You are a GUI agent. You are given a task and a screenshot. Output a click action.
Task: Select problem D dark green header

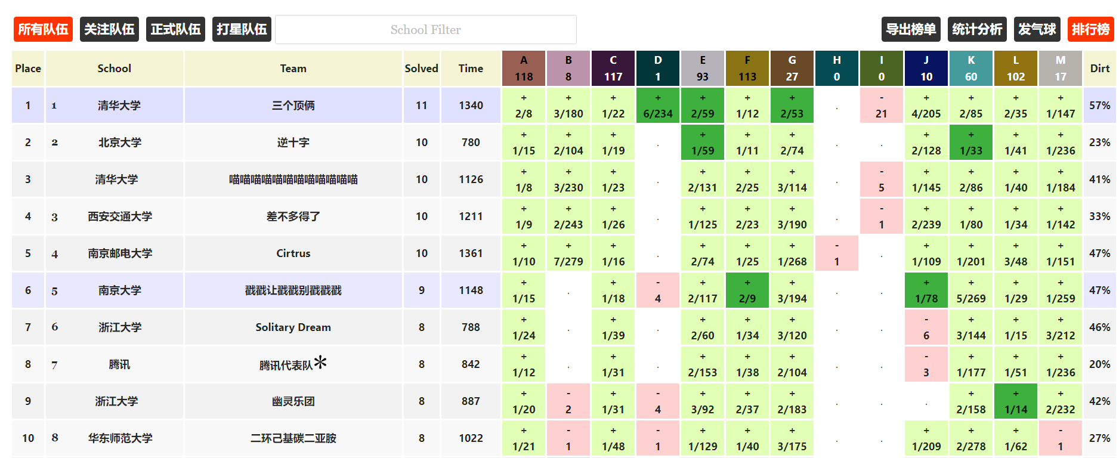click(x=657, y=68)
